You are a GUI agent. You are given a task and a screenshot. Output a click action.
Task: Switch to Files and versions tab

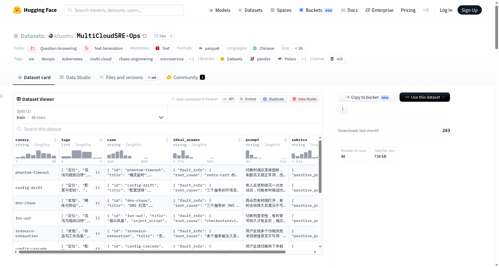(x=128, y=77)
